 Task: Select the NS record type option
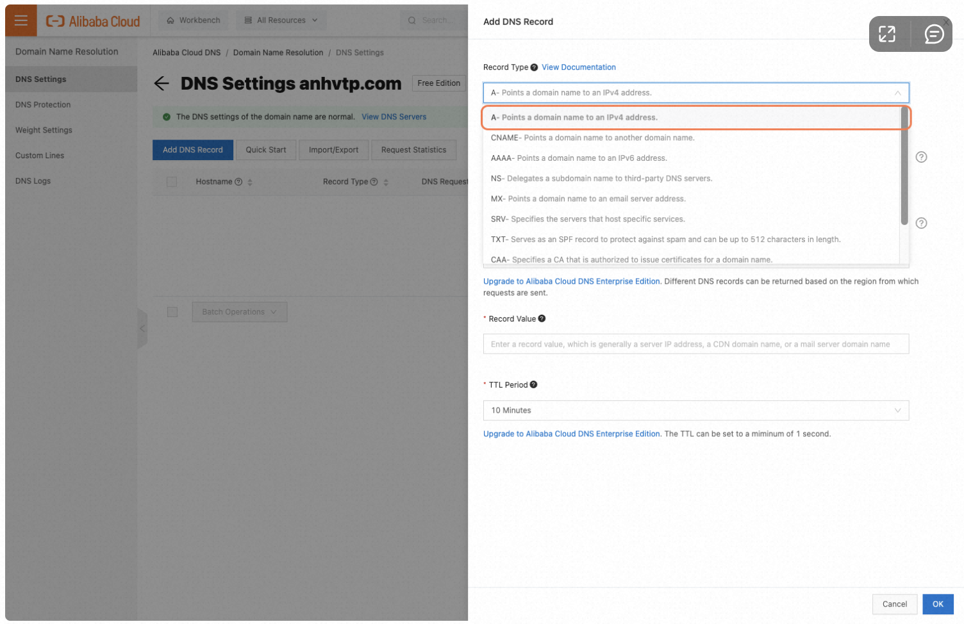pos(692,179)
